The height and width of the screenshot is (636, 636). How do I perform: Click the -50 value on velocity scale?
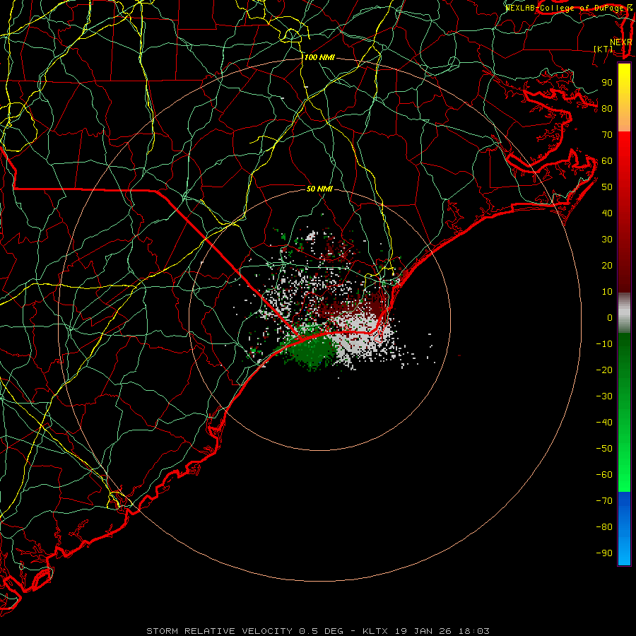click(604, 449)
